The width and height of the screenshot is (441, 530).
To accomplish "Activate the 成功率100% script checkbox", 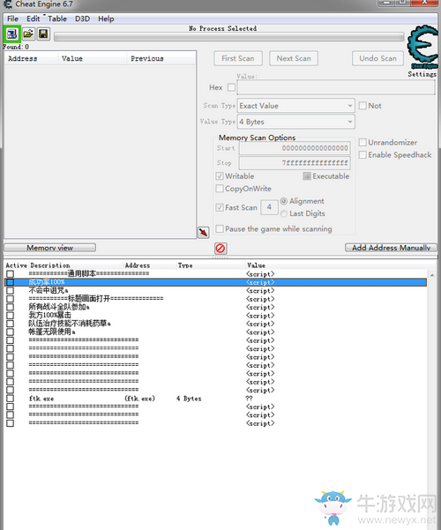I will (11, 282).
